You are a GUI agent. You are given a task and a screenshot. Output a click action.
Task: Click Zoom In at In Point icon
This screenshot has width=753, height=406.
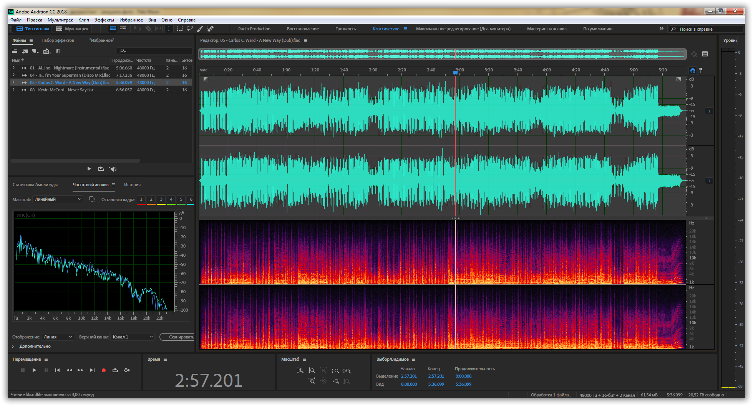tap(335, 371)
